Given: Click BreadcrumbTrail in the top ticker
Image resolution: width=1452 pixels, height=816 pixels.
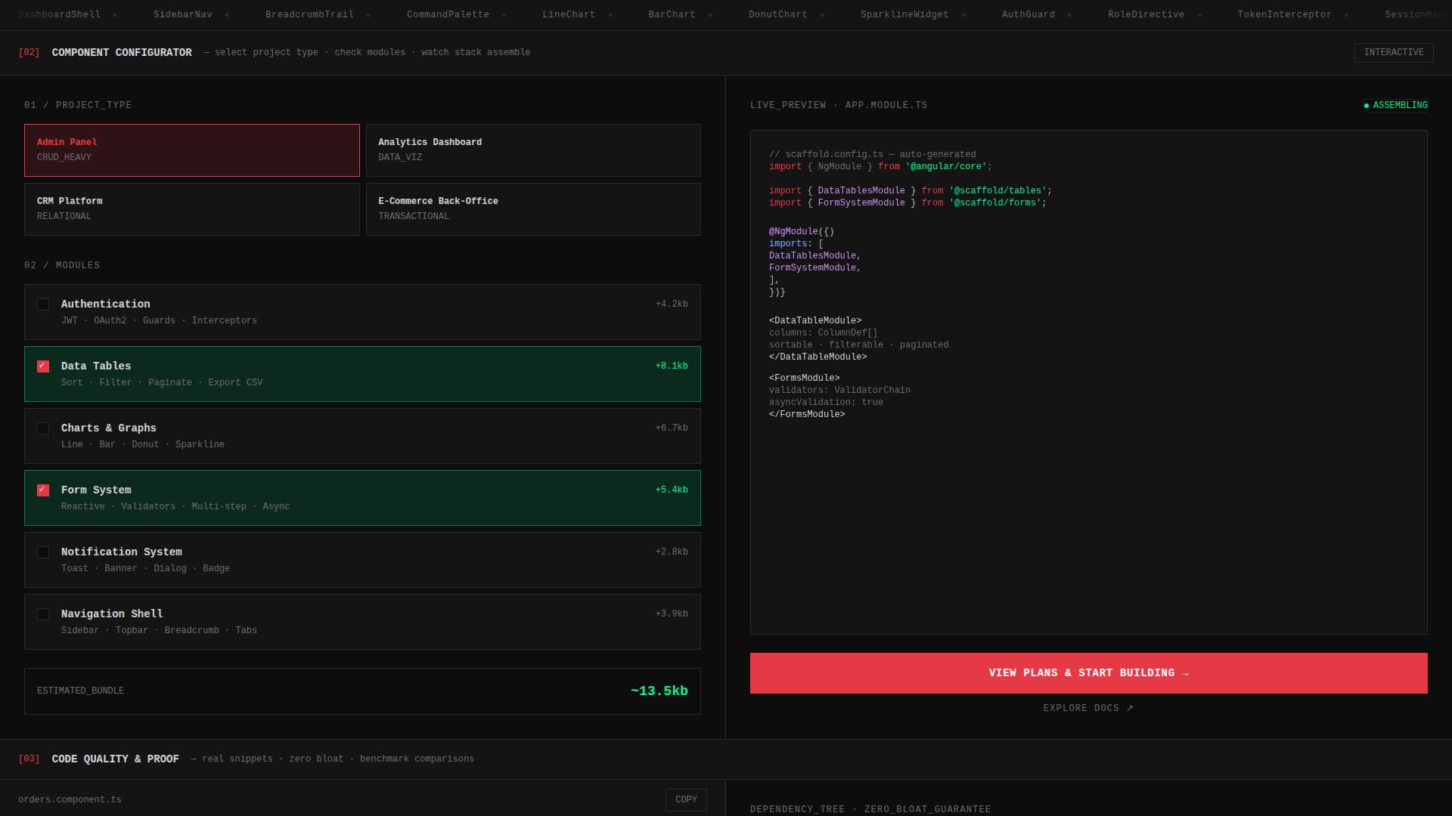Looking at the screenshot, I should click(309, 14).
